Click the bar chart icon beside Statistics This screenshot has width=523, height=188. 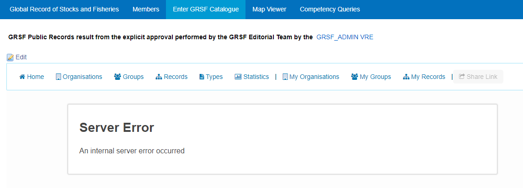pos(238,77)
